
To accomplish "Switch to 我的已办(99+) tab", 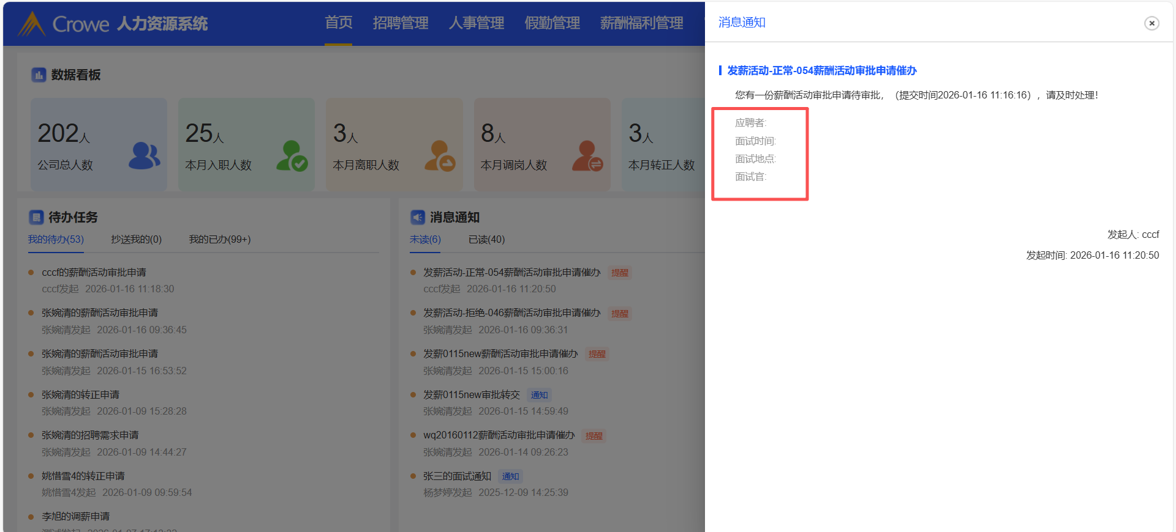I will pos(220,240).
